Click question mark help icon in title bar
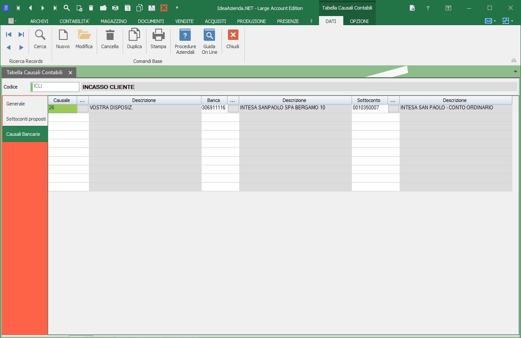 pyautogui.click(x=428, y=8)
